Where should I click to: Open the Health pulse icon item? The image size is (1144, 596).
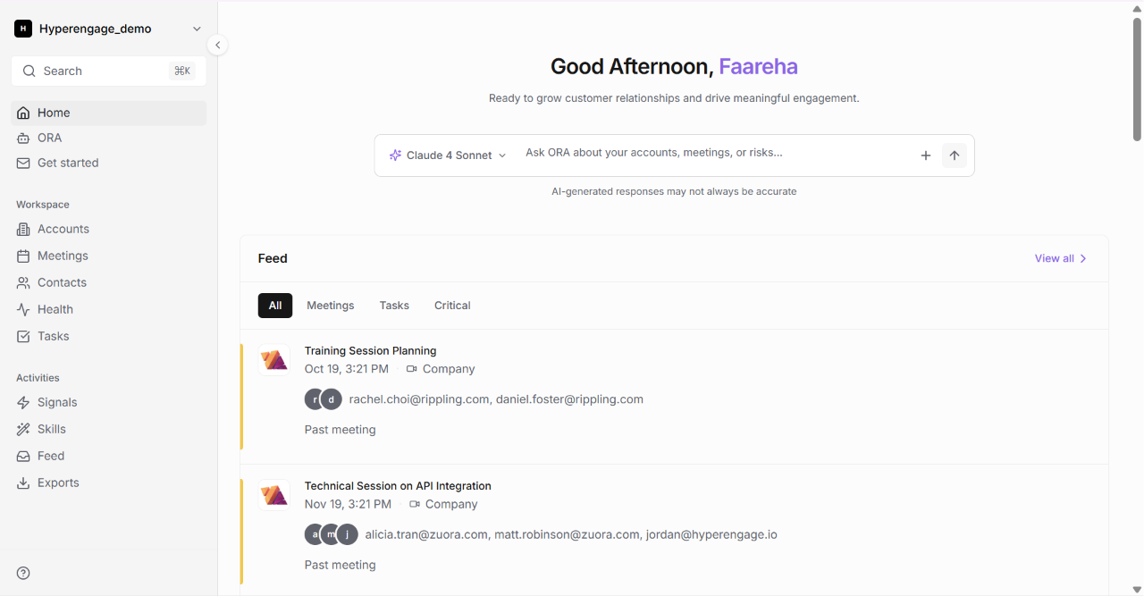[x=108, y=309]
